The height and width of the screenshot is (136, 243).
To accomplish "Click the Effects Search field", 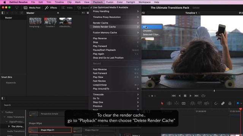I will (45, 105).
